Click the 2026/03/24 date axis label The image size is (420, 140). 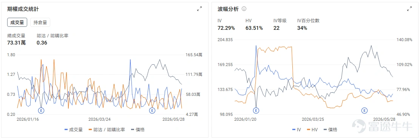pyautogui.click(x=100, y=119)
